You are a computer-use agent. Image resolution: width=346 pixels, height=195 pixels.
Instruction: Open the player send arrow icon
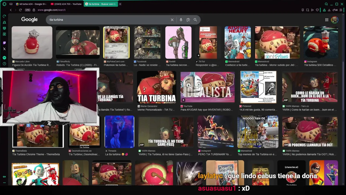(312, 10)
